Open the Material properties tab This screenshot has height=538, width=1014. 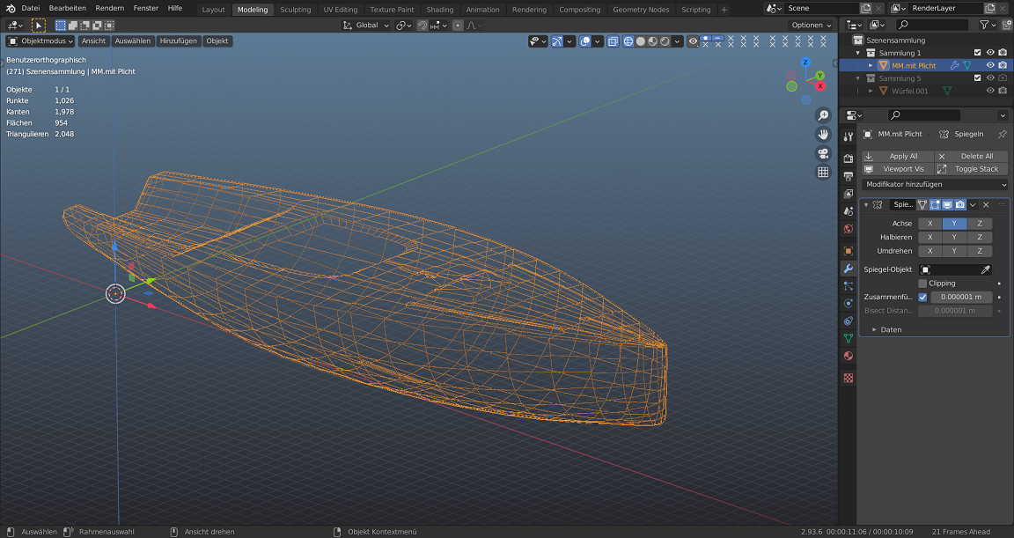(x=849, y=356)
